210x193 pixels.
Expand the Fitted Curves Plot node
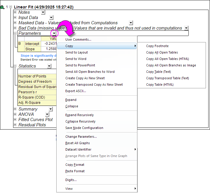(15, 120)
